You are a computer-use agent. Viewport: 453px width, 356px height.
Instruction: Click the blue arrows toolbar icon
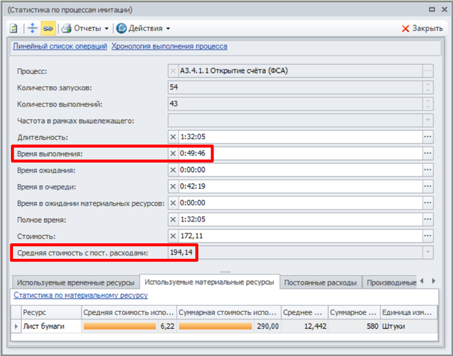pyautogui.click(x=32, y=28)
